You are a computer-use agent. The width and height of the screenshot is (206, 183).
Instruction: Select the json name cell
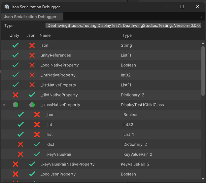tap(45, 45)
